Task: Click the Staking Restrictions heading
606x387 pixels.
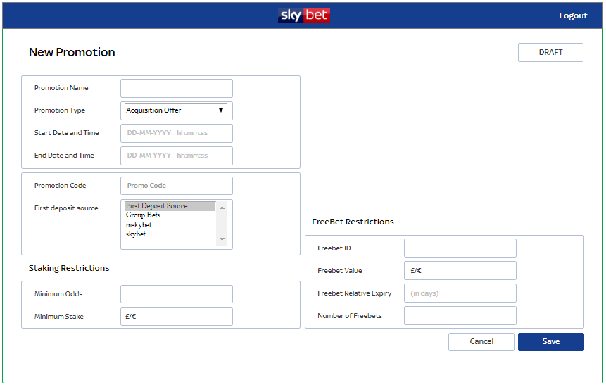Action: point(69,268)
